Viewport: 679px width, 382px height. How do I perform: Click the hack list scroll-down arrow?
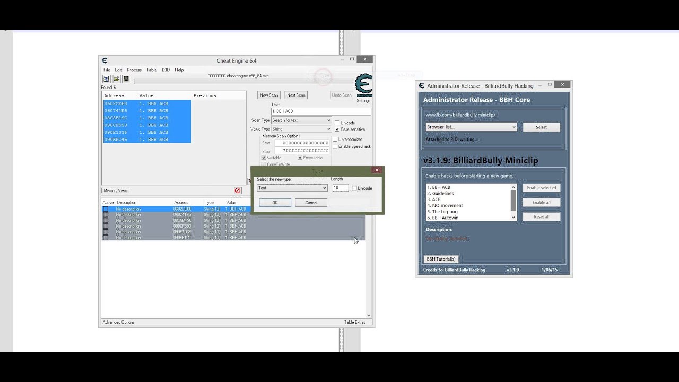point(513,218)
